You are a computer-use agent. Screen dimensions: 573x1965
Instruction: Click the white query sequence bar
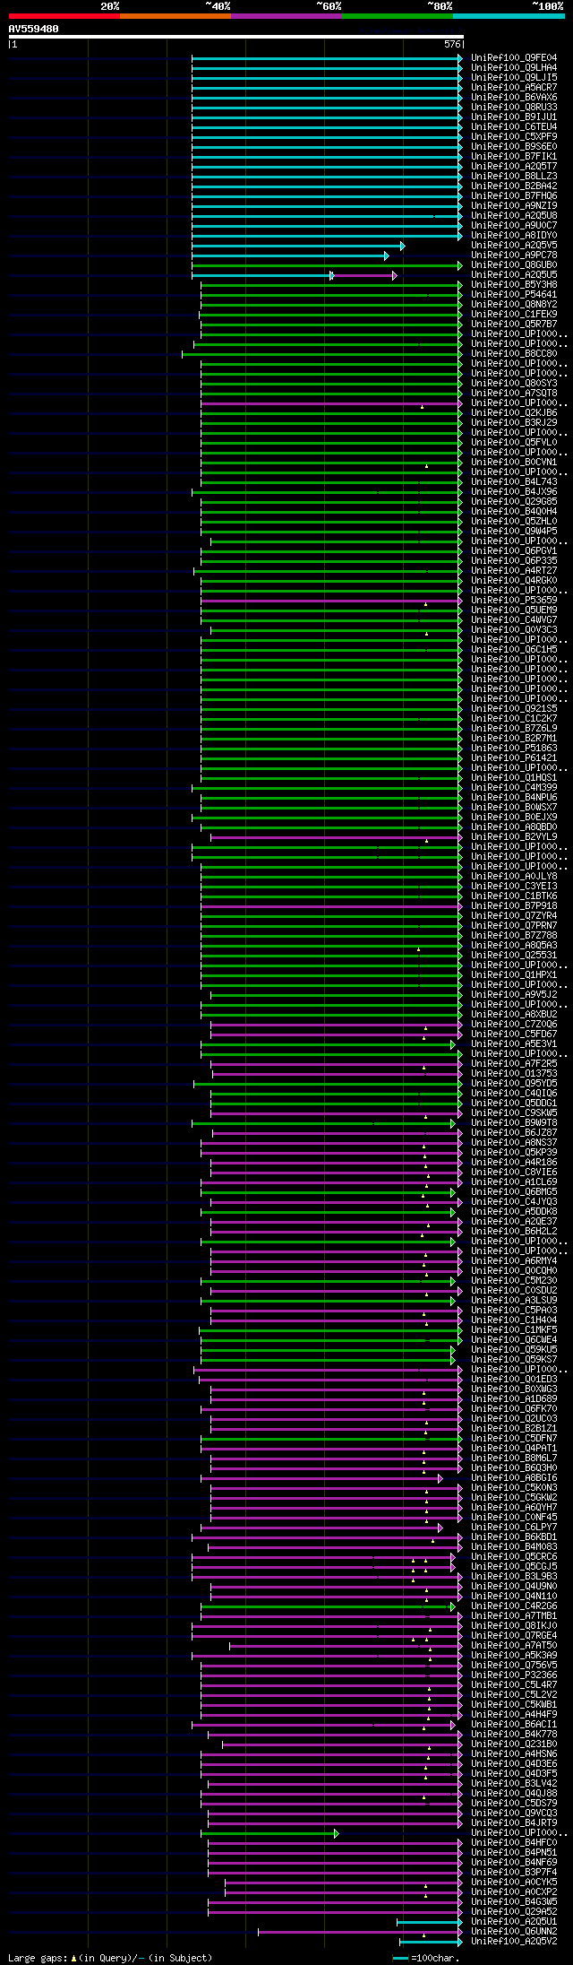tap(236, 37)
